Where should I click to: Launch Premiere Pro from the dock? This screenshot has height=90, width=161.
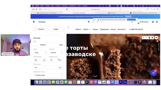[x=121, y=82]
